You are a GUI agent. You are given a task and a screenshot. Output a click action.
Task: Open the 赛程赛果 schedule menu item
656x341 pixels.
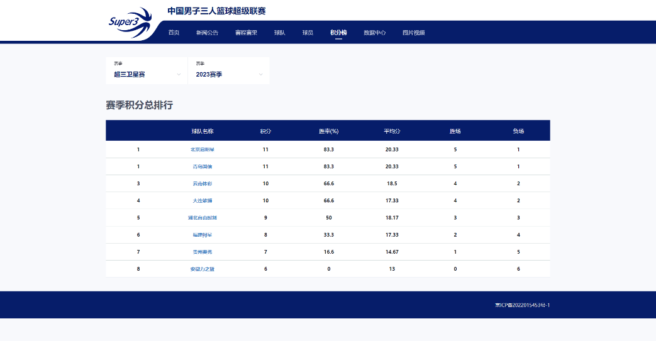click(246, 33)
